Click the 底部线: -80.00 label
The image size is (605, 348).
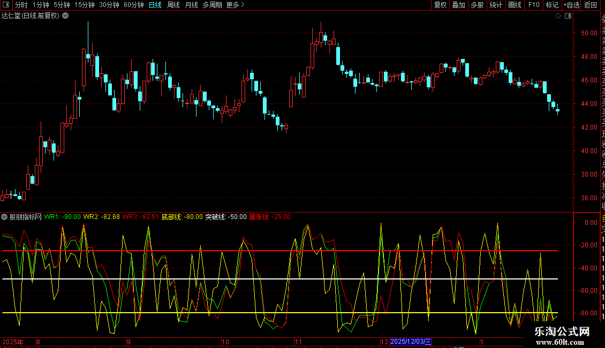(182, 217)
